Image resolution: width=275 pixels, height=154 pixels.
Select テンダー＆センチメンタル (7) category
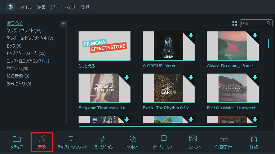(x=30, y=38)
